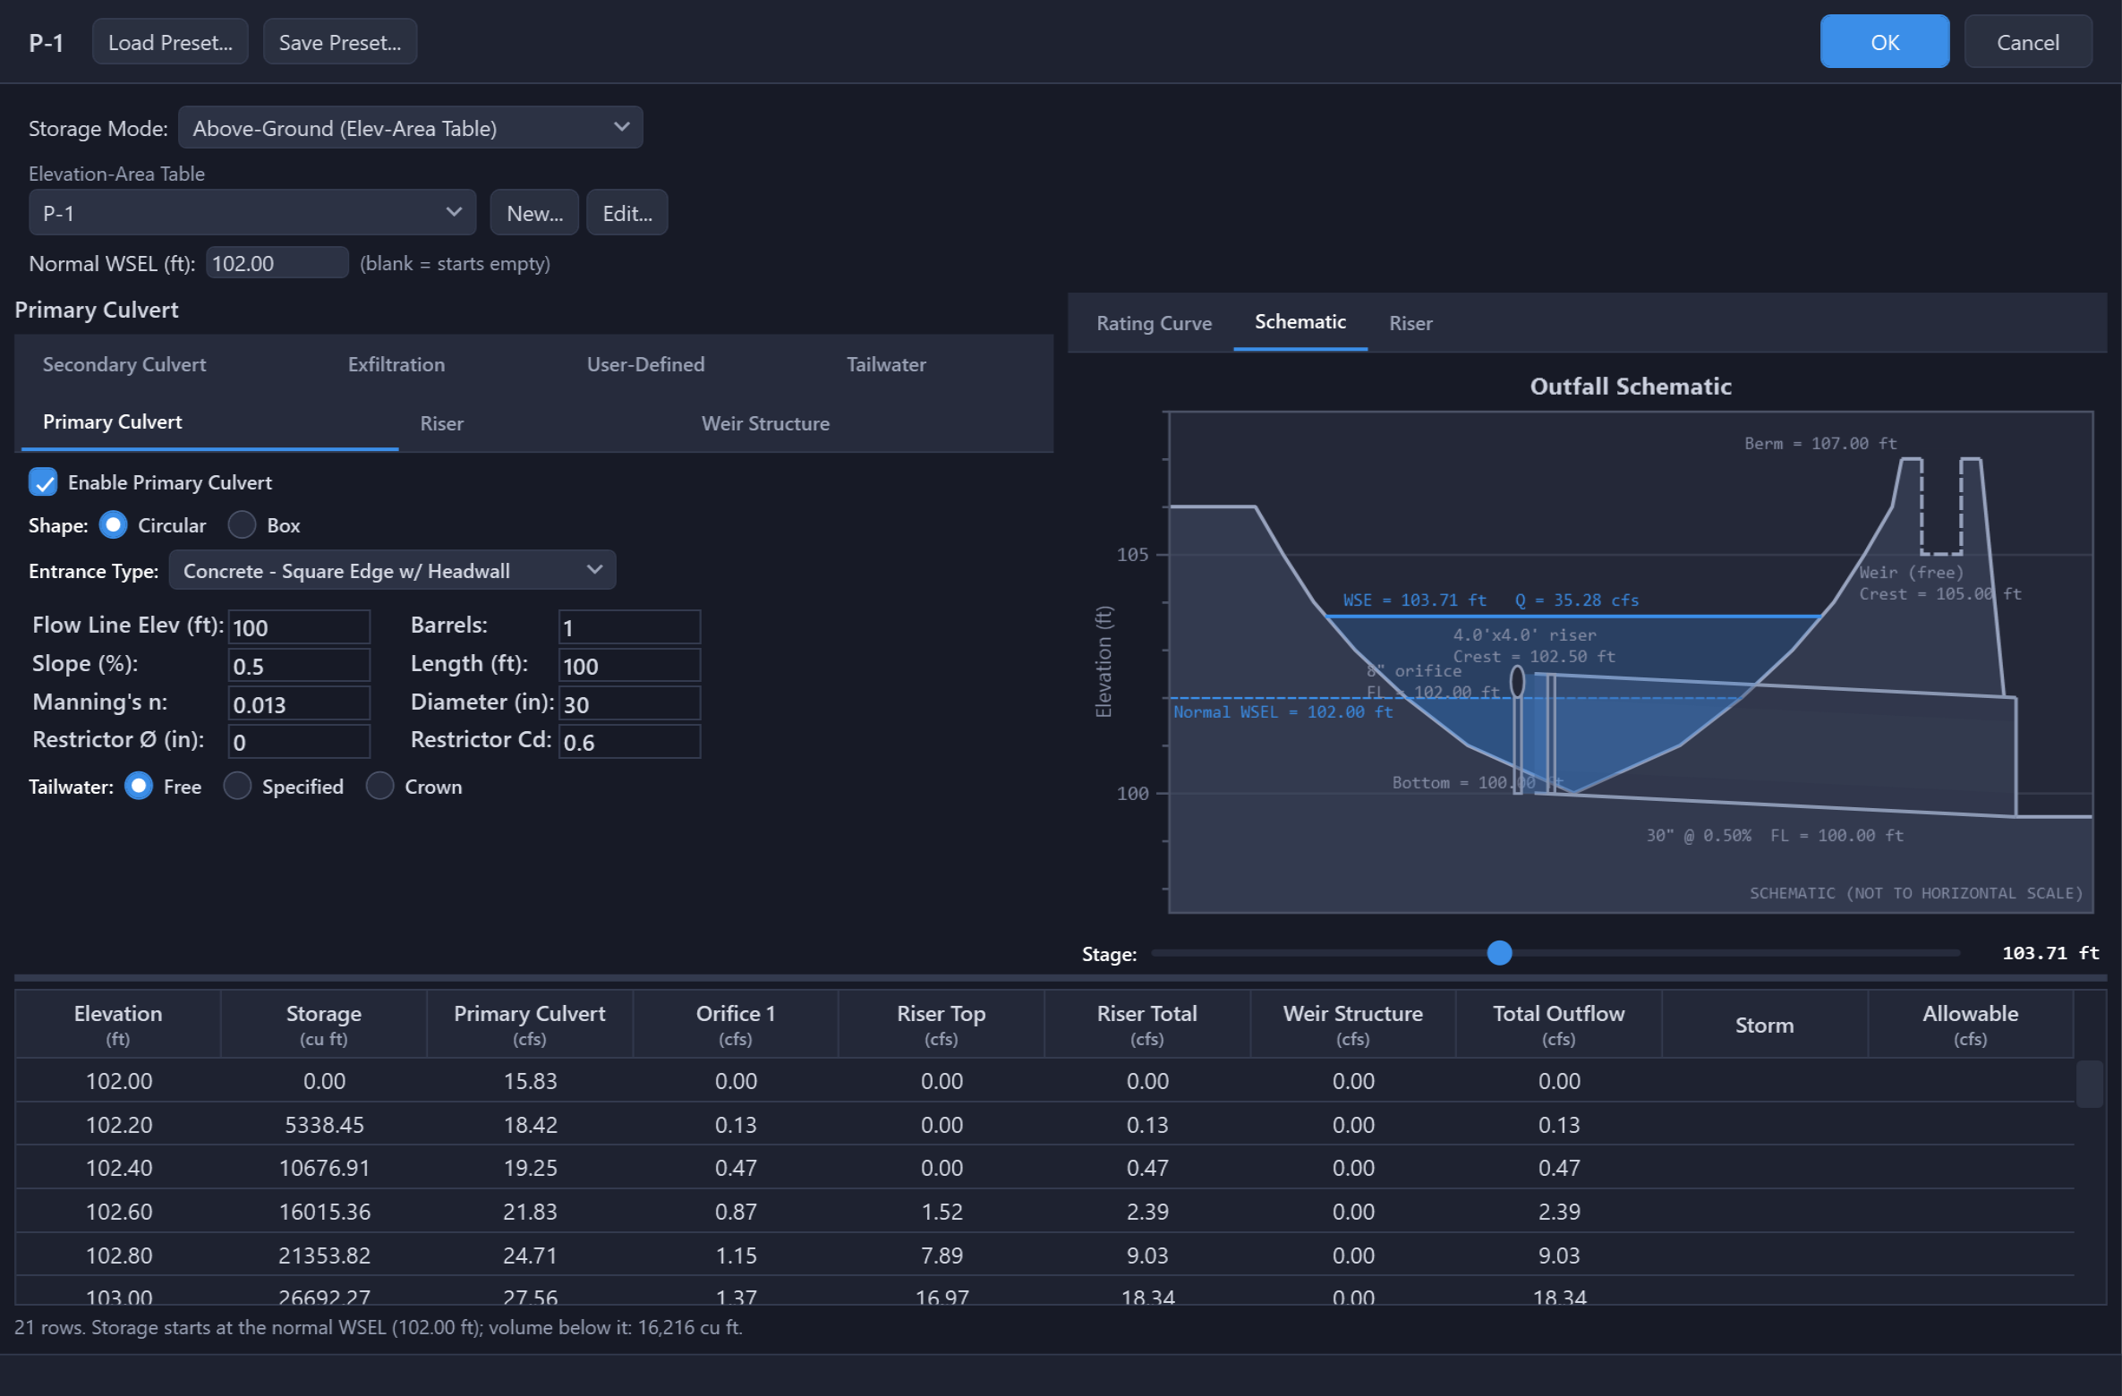Screen dimensions: 2122x1396
Task: Click the Total Outflow column header
Action: (1558, 1025)
